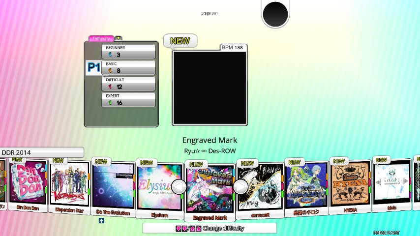Choose the Engraved Mark song jacket

(210, 189)
